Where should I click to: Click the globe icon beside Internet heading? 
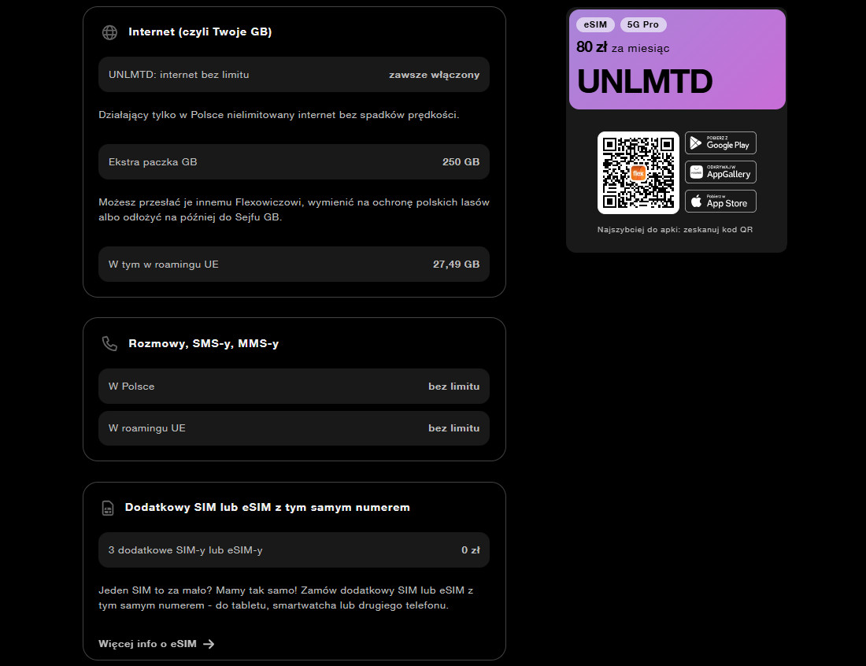(x=110, y=32)
